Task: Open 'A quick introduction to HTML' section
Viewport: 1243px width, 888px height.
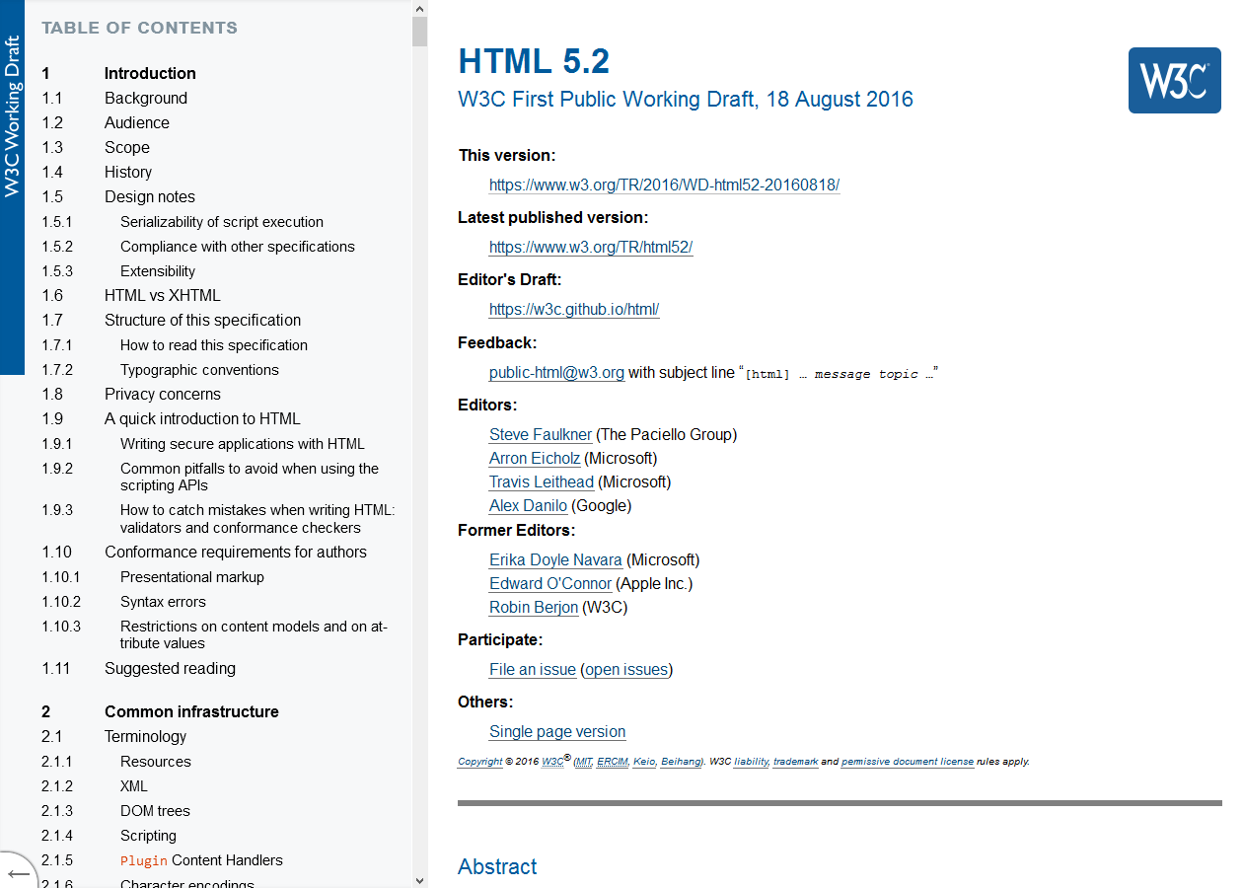Action: pyautogui.click(x=202, y=418)
